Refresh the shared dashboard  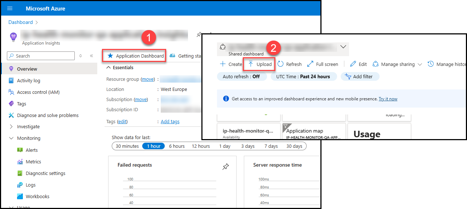click(x=290, y=64)
